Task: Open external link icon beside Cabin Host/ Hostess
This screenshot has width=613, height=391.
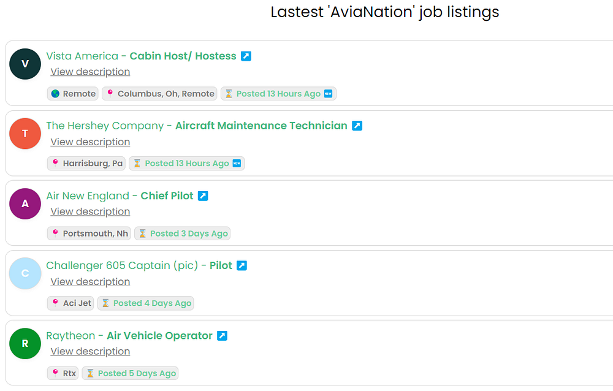Action: (x=246, y=56)
